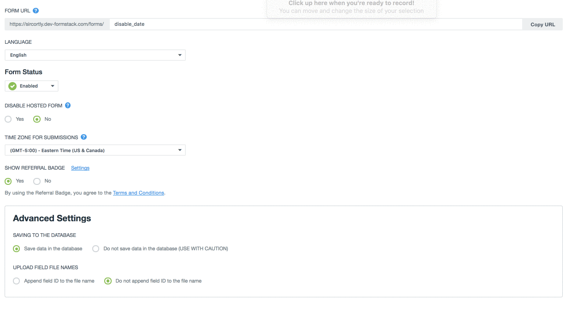Image resolution: width=566 pixels, height=313 pixels.
Task: Enable Append field ID to the file name
Action: coord(16,280)
